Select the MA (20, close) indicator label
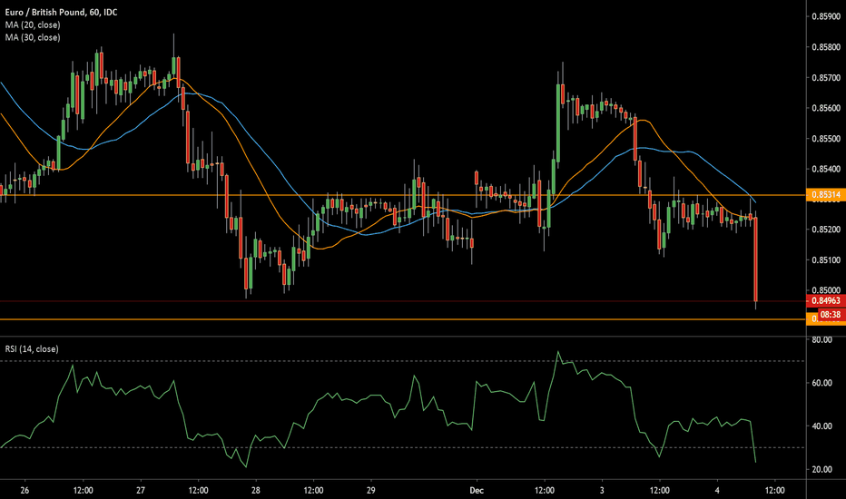 pyautogui.click(x=31, y=24)
